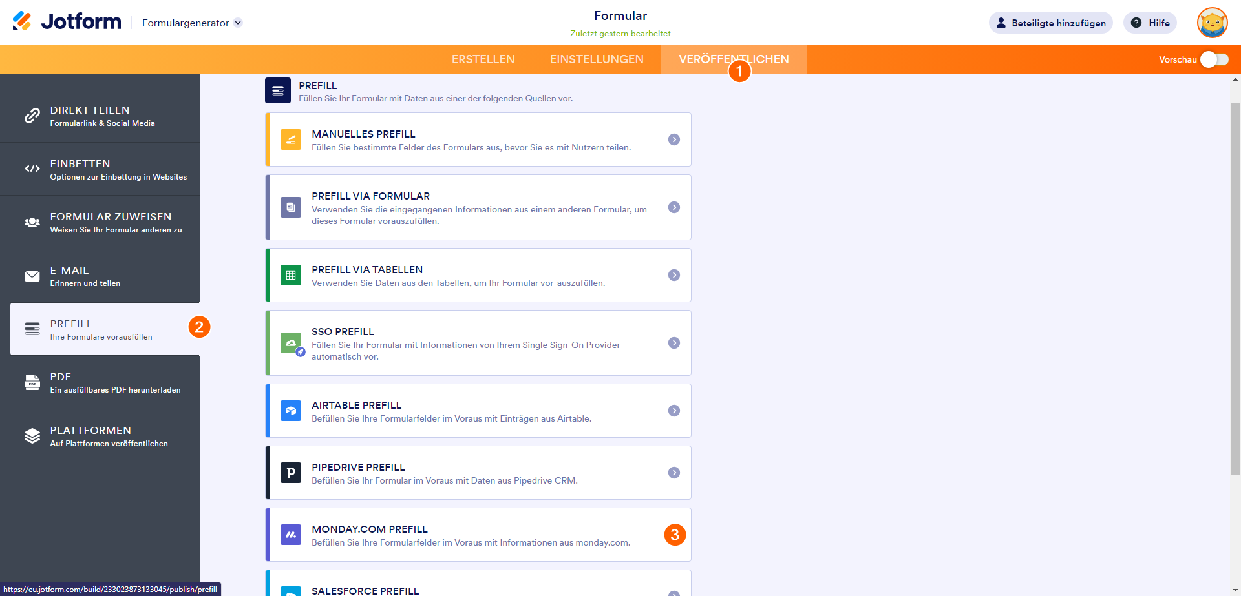Click the Direkt Teilen link icon

tap(32, 116)
